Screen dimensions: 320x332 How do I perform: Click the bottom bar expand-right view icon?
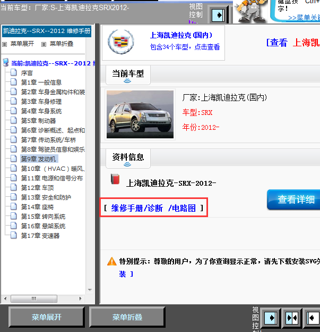click(x=271, y=318)
